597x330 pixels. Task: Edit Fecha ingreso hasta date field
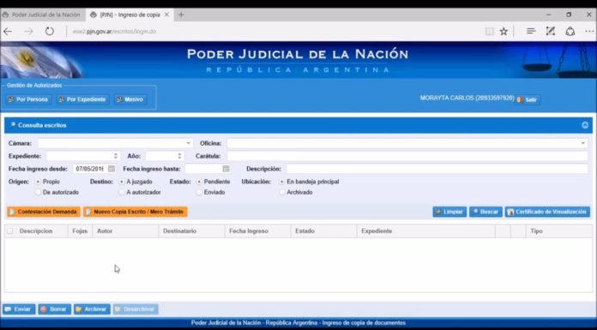[x=203, y=169]
